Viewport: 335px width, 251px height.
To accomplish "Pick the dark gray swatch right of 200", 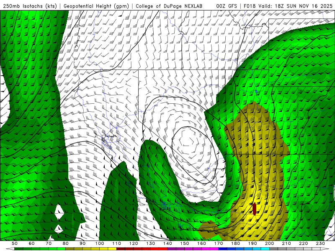I will tap(274, 249).
